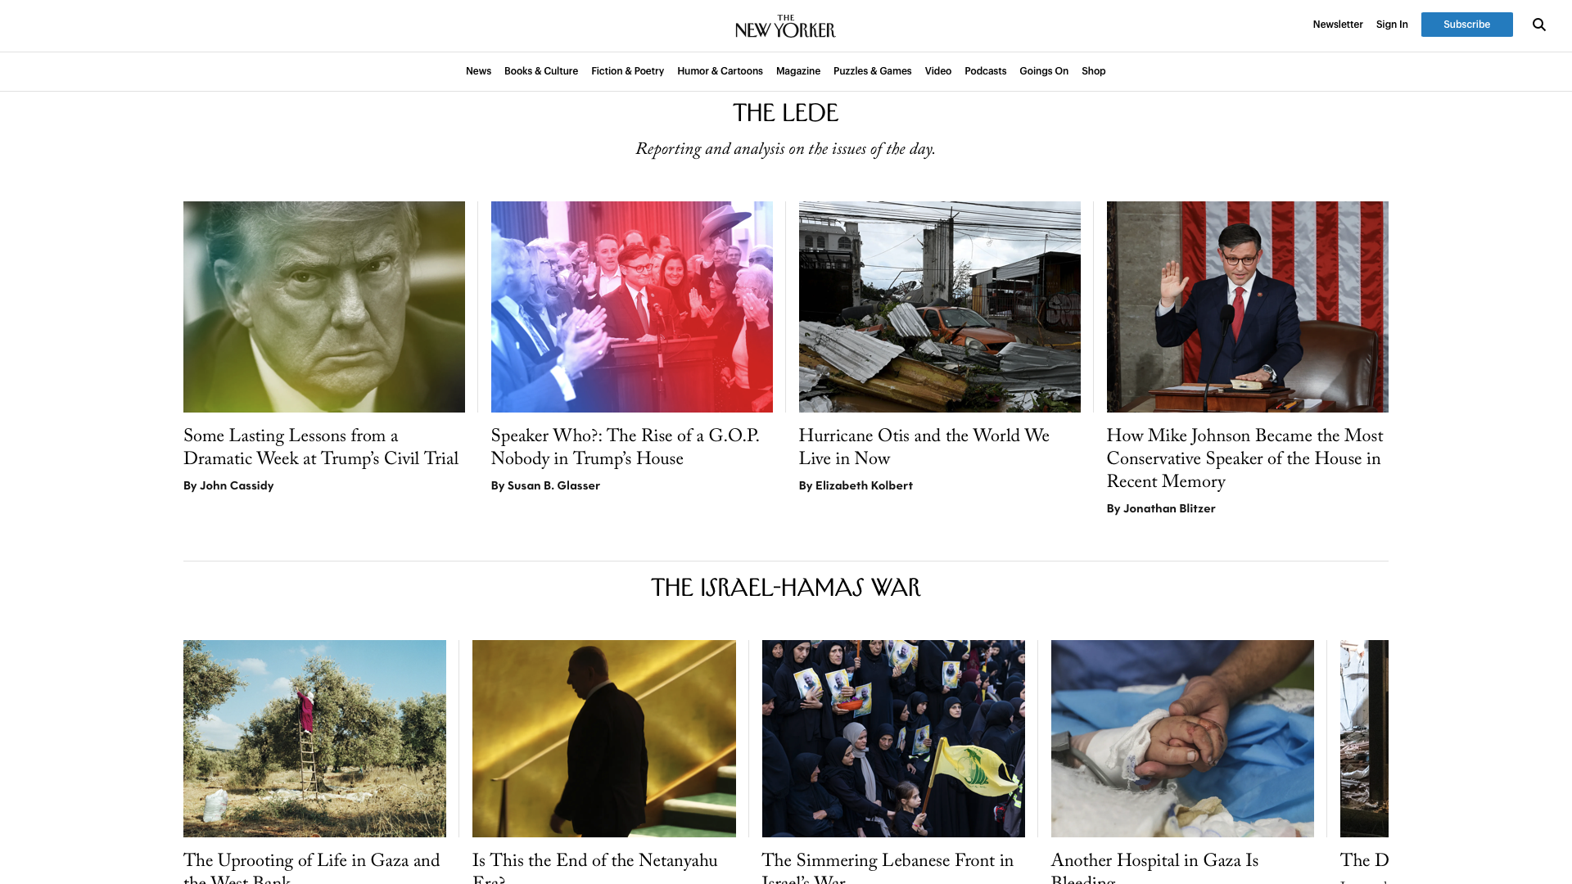View author page for Jonathan Blitzer

(x=1169, y=508)
